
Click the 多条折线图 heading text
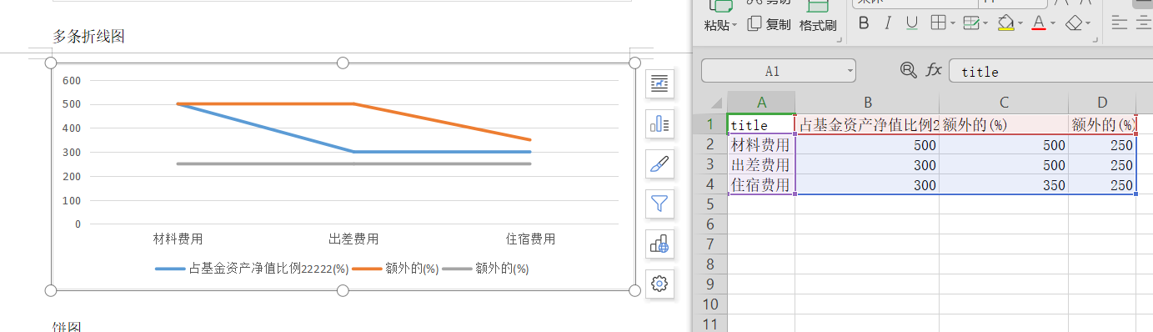89,36
